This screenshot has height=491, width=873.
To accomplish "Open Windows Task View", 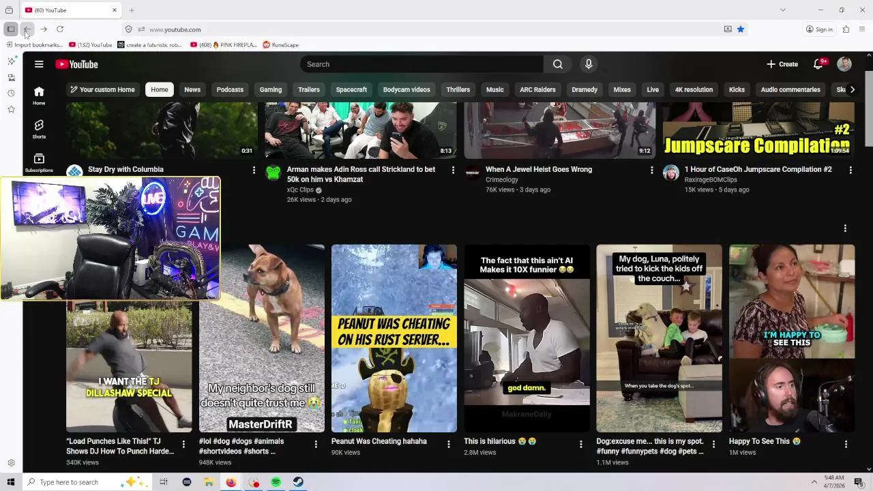I will (x=164, y=482).
